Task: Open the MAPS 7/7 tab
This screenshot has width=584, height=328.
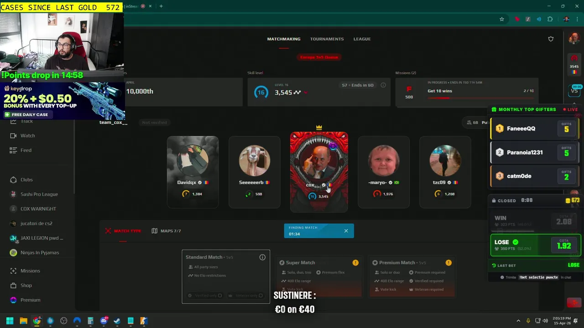Action: pyautogui.click(x=167, y=231)
